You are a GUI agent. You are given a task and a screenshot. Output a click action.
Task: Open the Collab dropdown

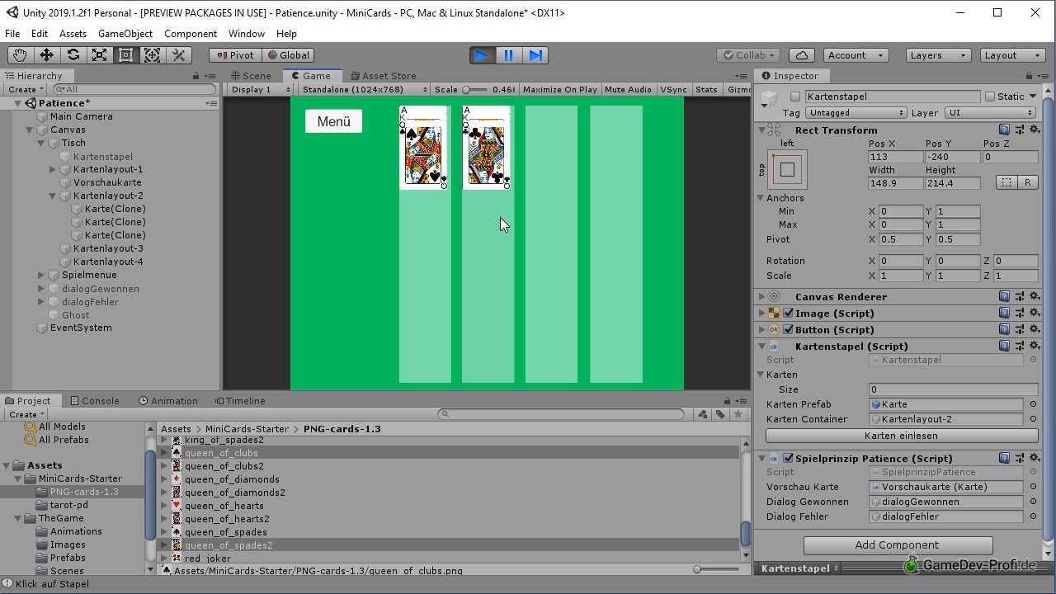749,55
